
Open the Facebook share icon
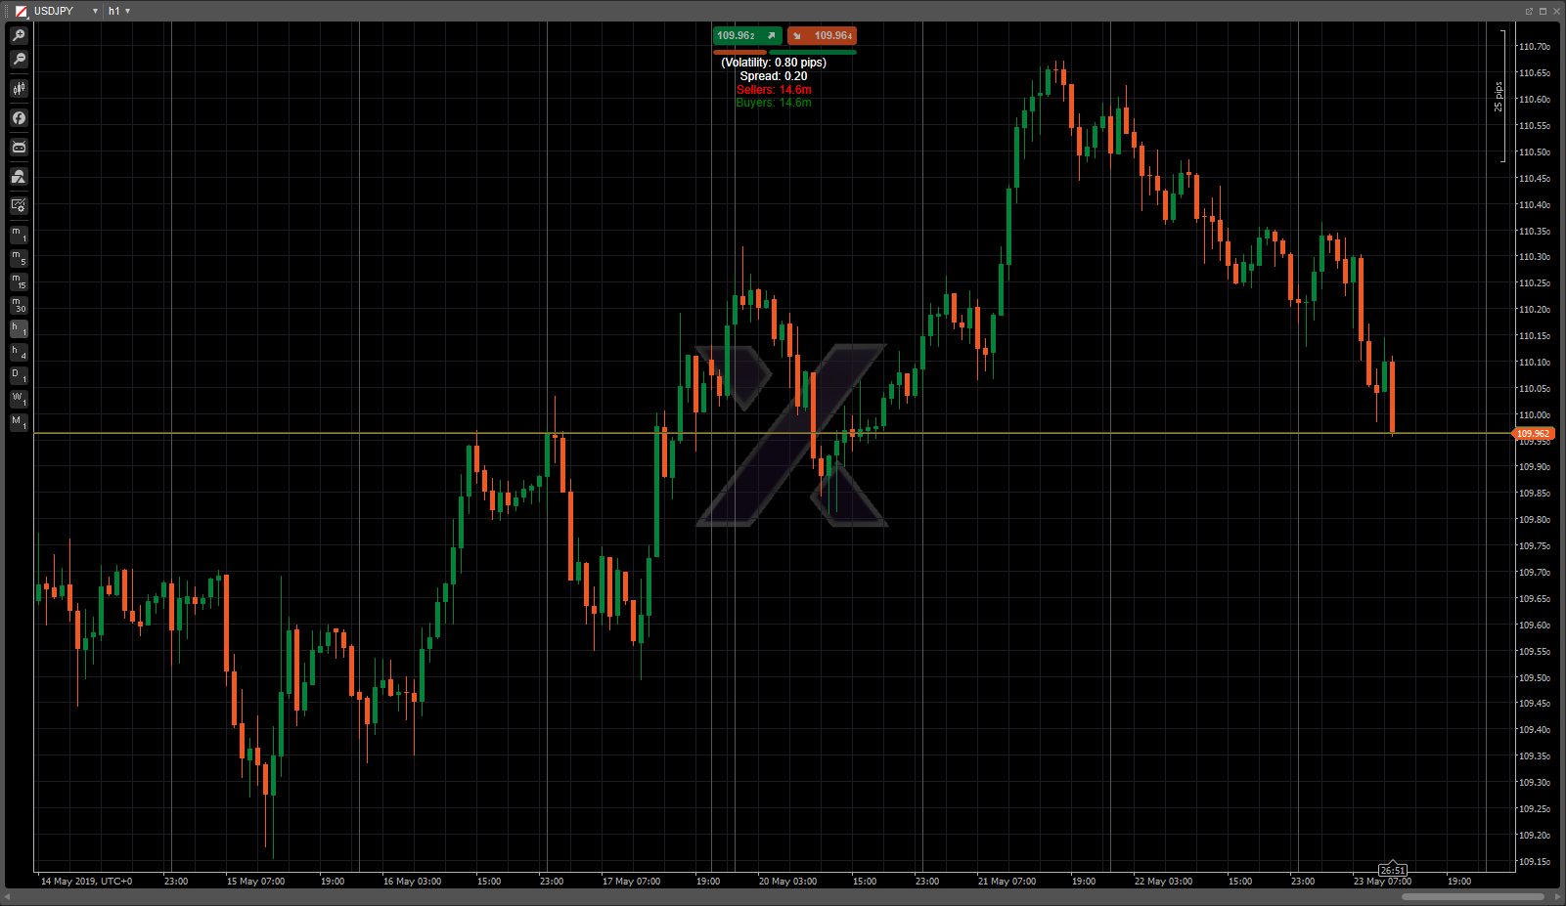pos(19,118)
